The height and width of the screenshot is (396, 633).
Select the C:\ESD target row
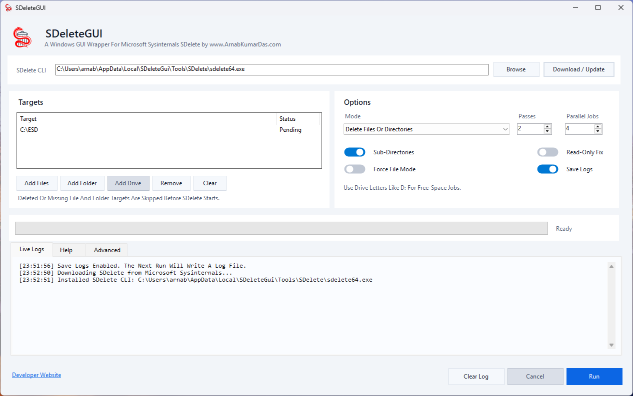pyautogui.click(x=169, y=130)
